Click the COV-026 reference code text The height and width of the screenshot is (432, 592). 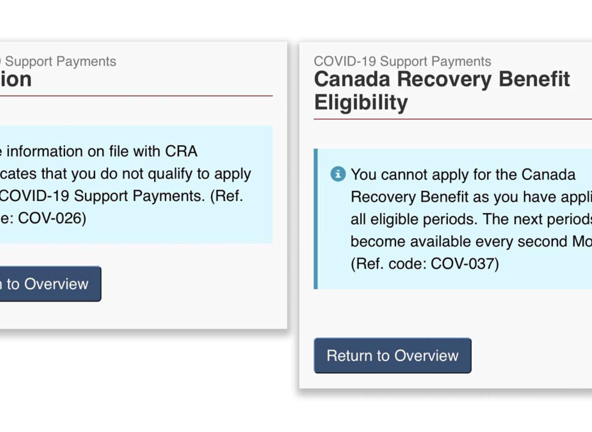coord(52,218)
